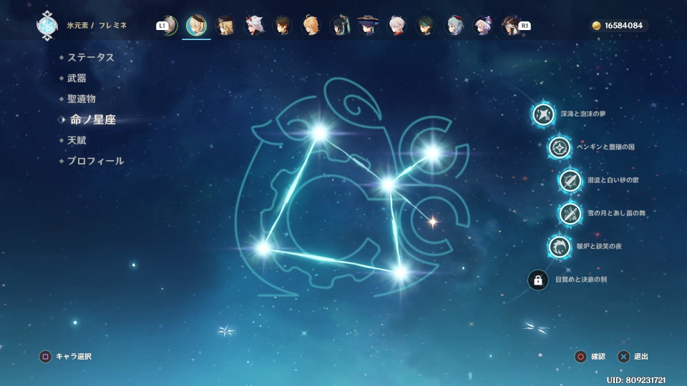Switch to brown-haired Zhongli avatar
Image resolution: width=687 pixels, height=386 pixels.
click(x=282, y=26)
